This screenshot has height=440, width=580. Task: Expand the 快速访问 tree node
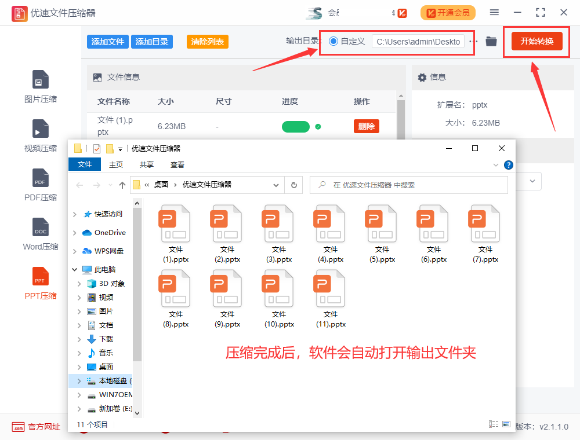[75, 214]
